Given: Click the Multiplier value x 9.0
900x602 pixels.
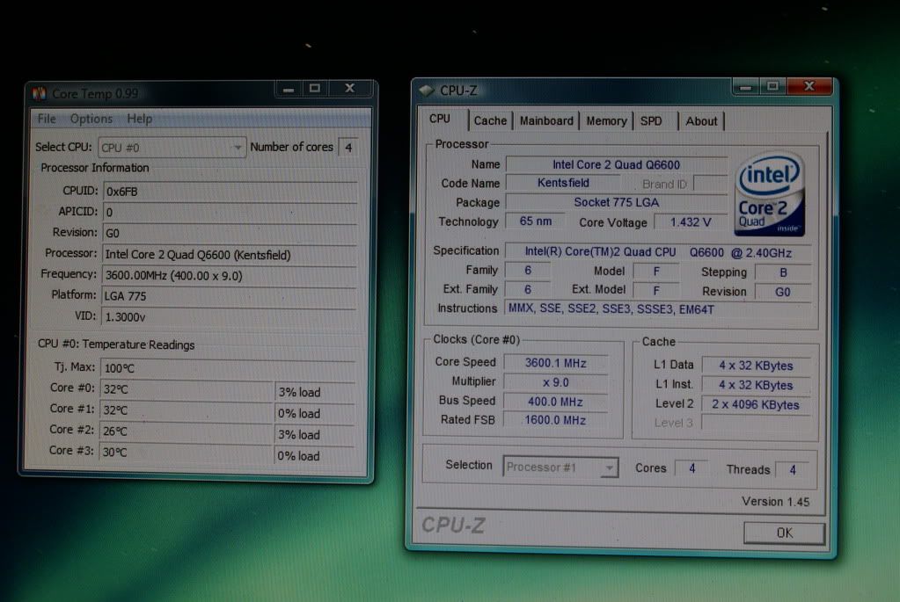Looking at the screenshot, I should [556, 382].
